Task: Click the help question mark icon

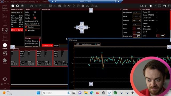Action: click(5, 84)
